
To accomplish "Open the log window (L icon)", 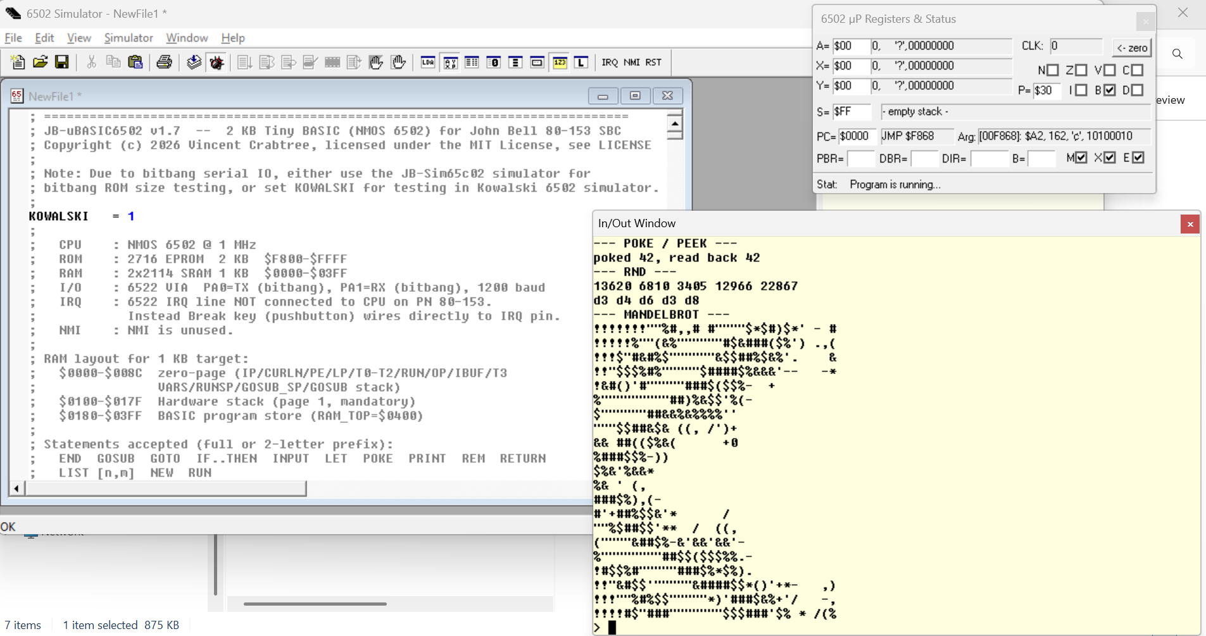I will (581, 62).
